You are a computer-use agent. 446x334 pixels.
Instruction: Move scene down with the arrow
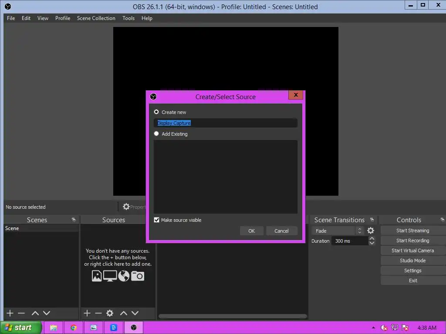[x=47, y=313]
